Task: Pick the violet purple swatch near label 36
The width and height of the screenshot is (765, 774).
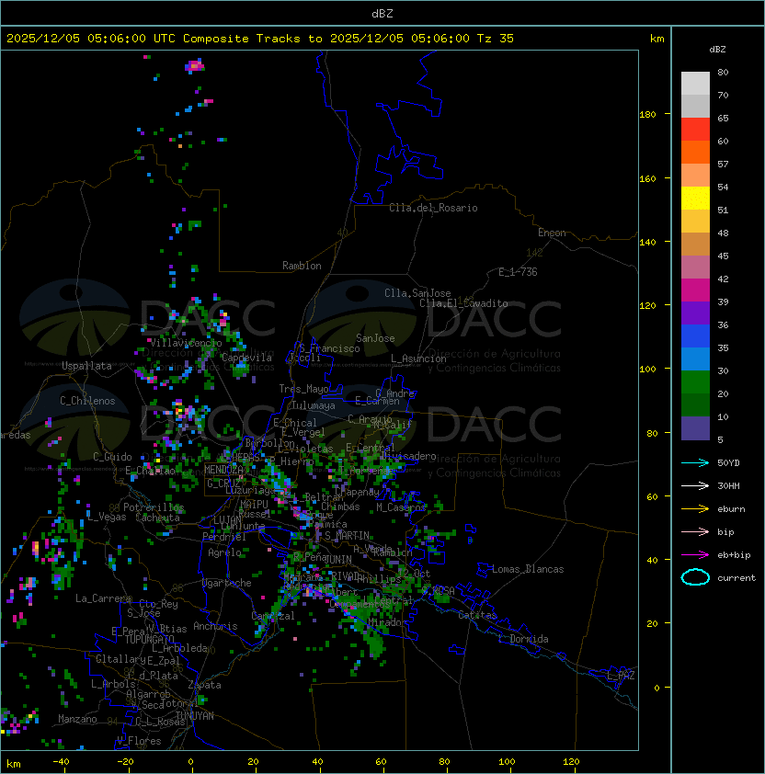Action: click(695, 313)
